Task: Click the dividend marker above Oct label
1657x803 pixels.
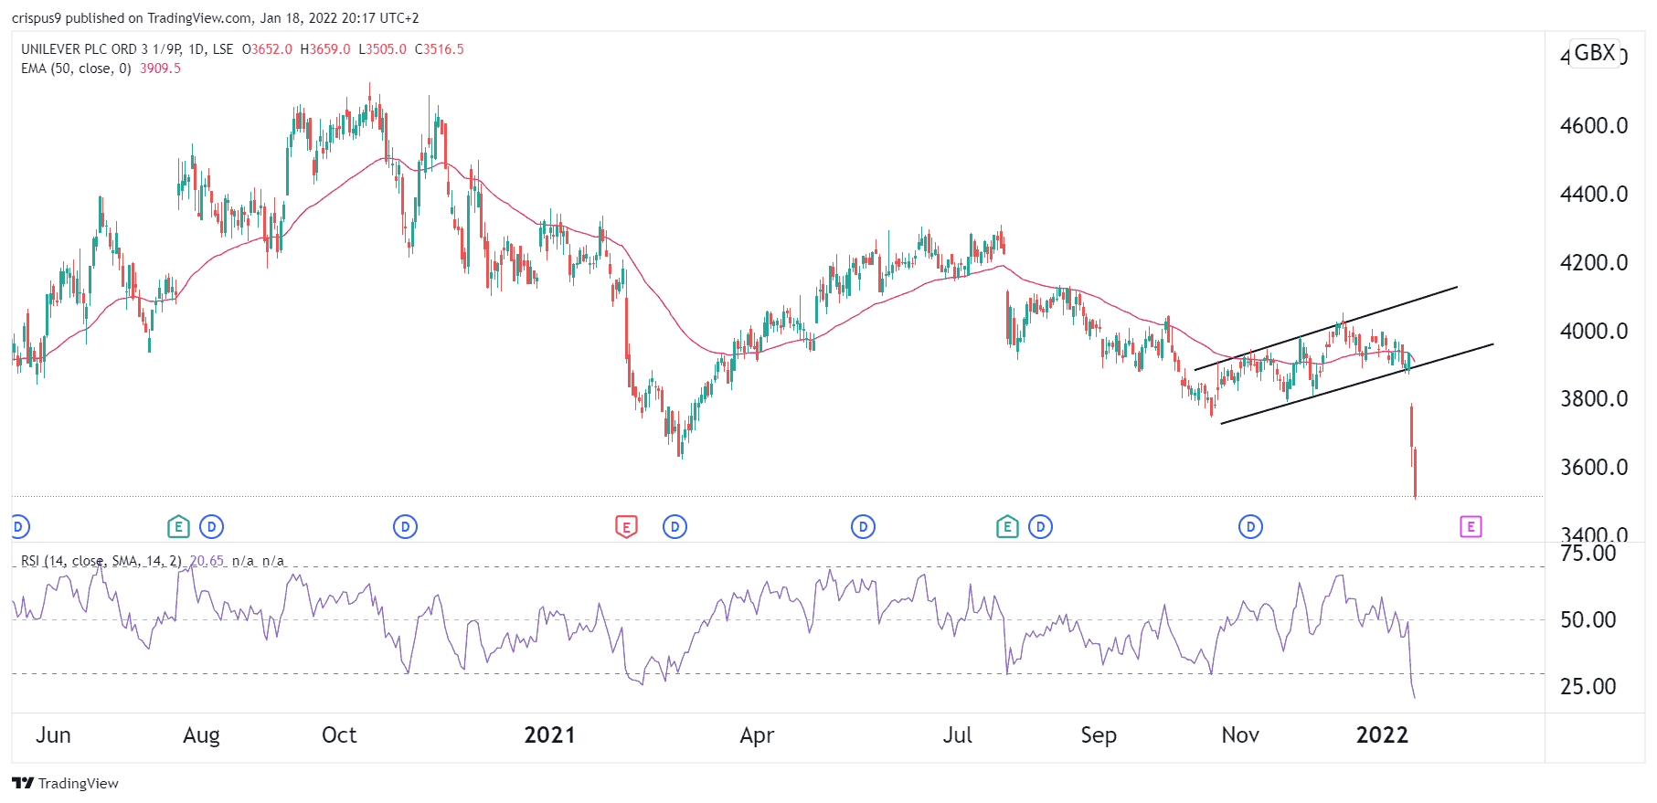Action: click(405, 526)
